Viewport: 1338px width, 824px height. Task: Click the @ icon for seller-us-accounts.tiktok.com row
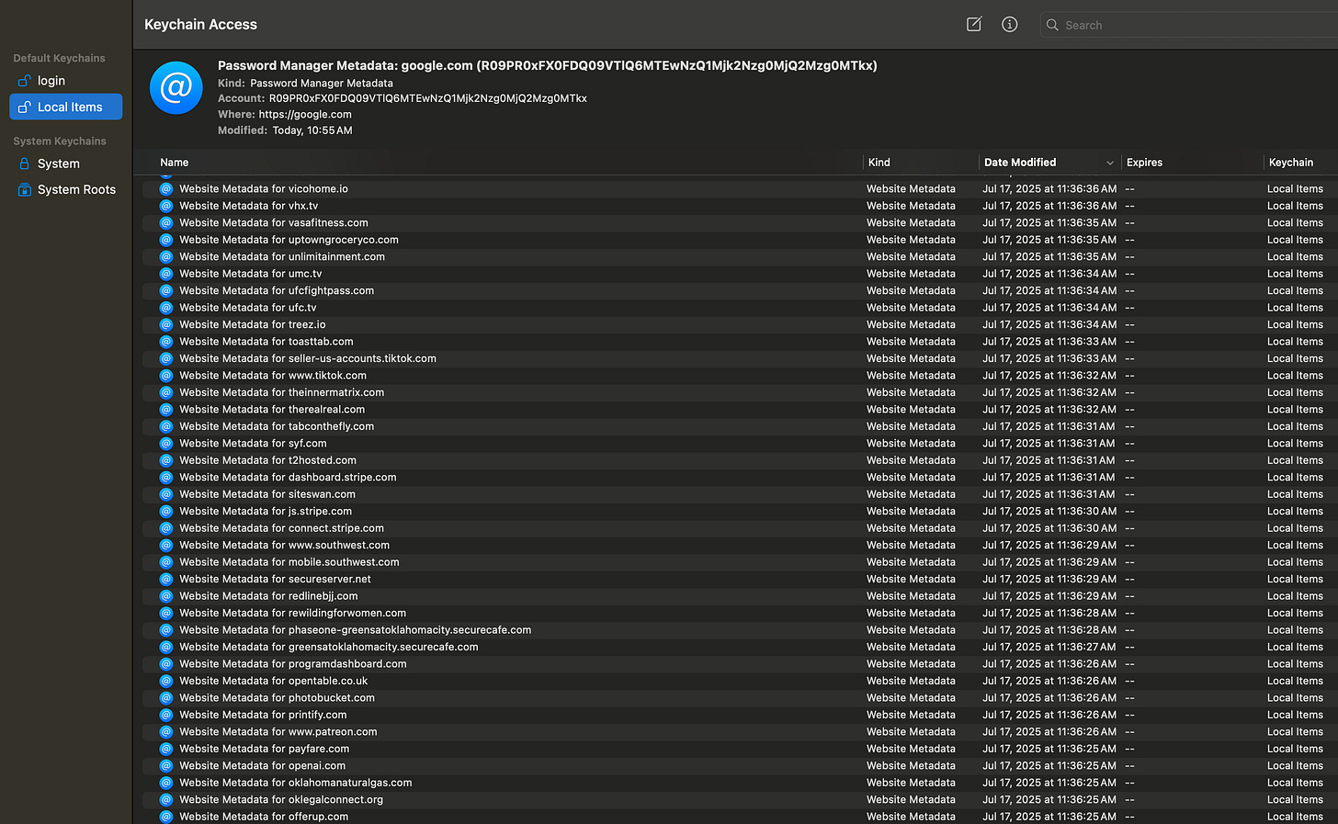tap(166, 358)
